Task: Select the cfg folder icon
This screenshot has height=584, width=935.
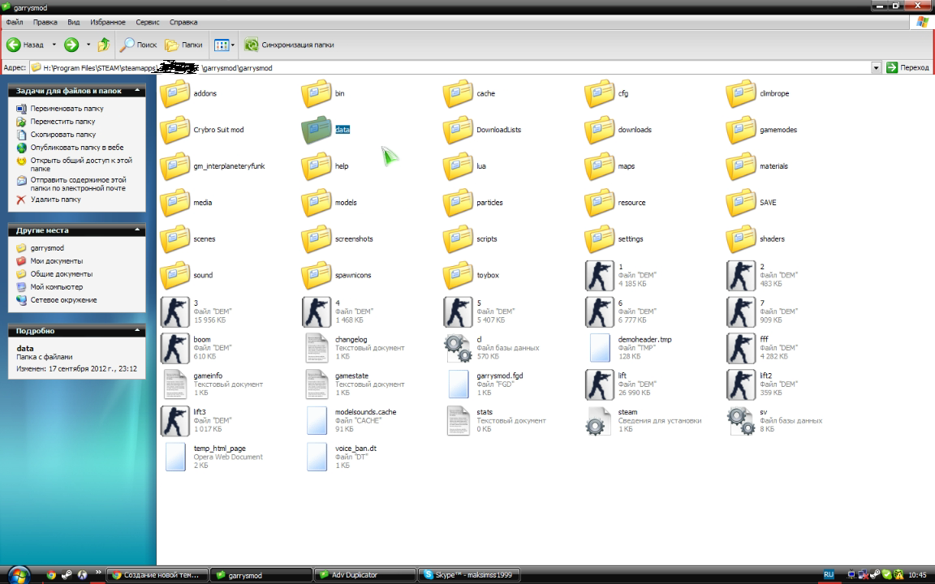Action: [599, 93]
